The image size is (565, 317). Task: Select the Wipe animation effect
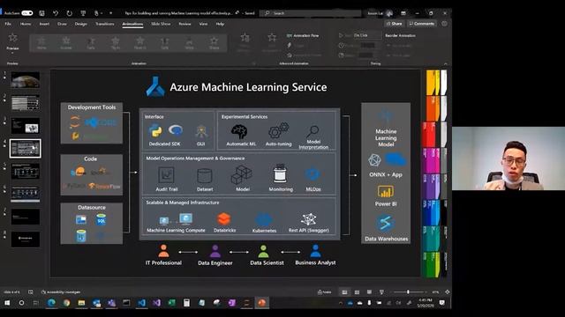[190, 43]
